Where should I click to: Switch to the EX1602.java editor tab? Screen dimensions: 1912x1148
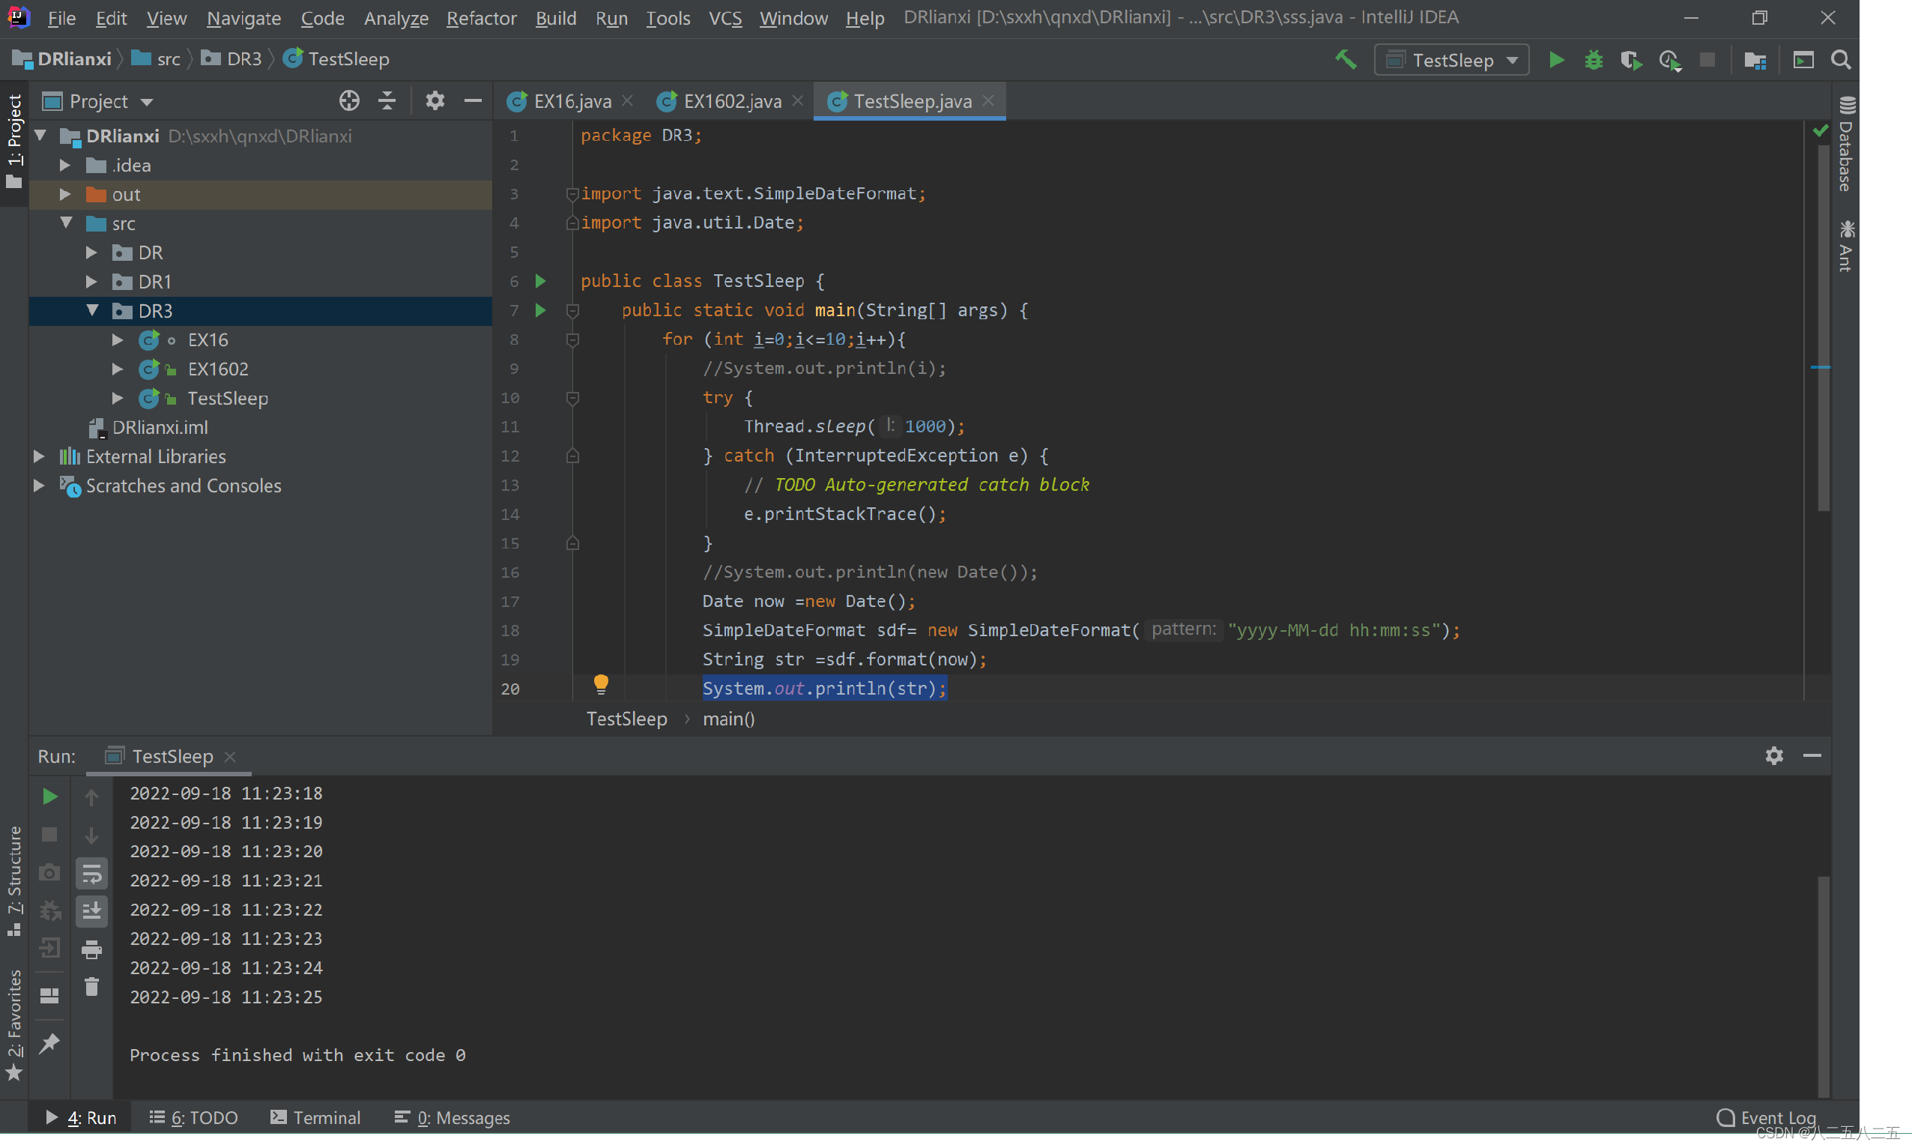(731, 100)
